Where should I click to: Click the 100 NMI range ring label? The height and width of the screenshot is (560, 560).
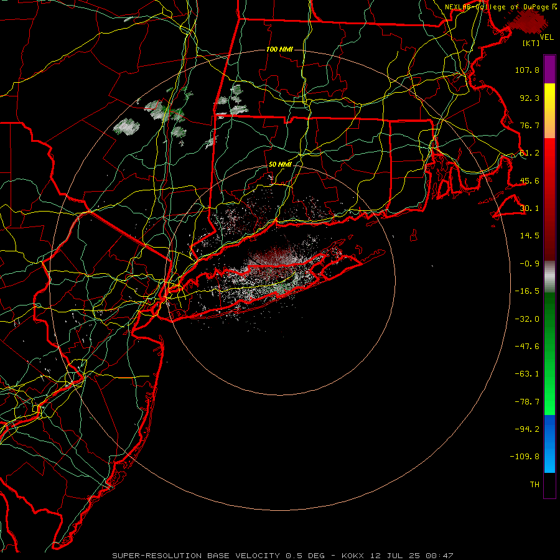point(279,49)
